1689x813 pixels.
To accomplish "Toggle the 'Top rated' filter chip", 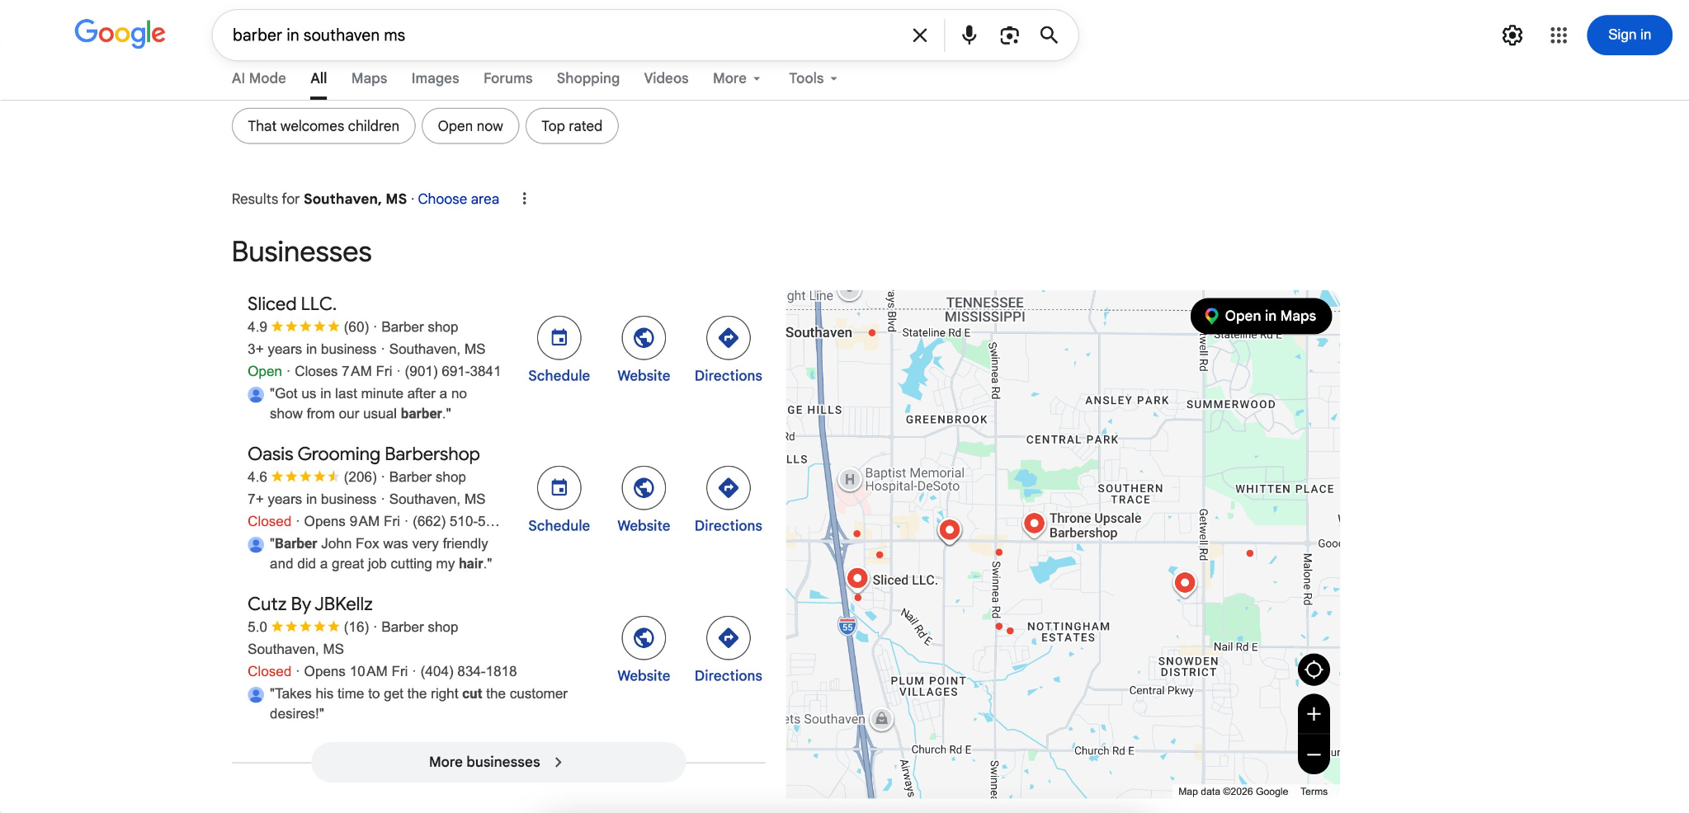I will (572, 126).
